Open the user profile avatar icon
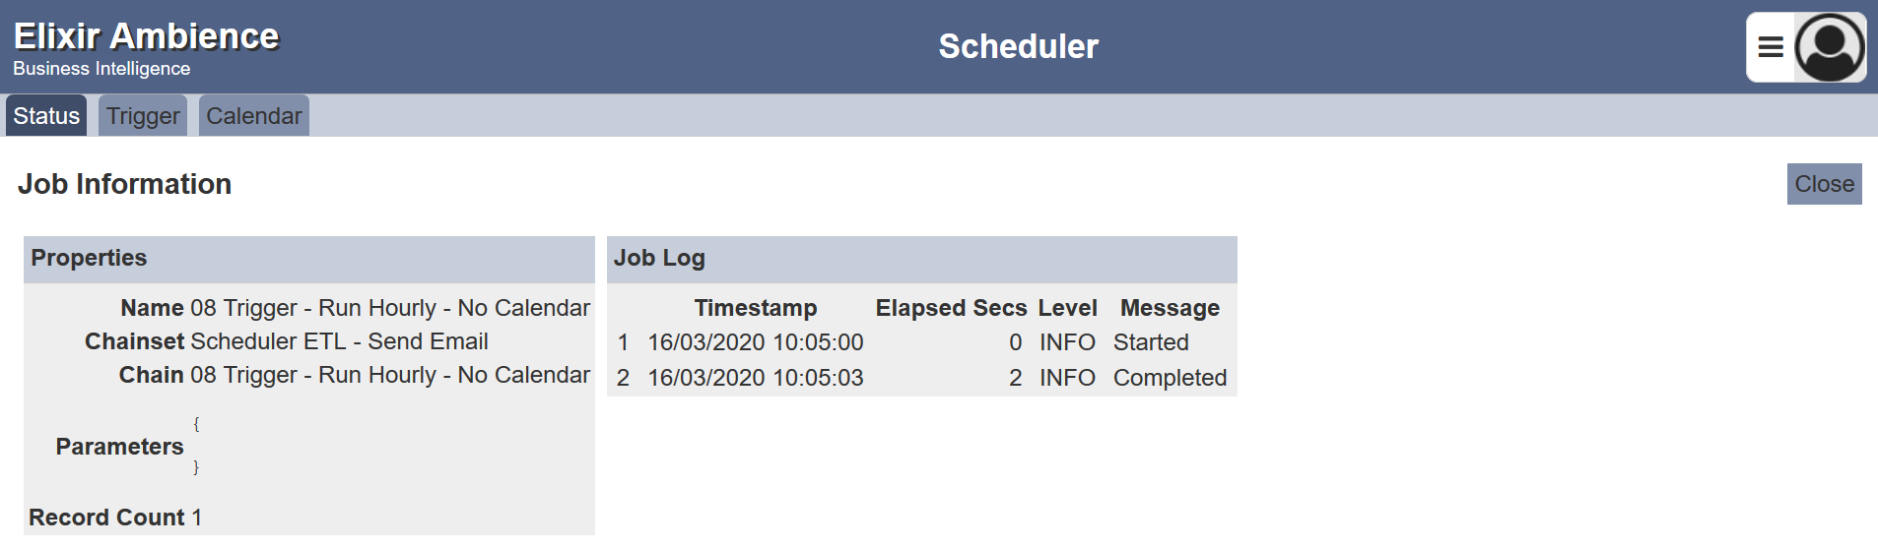1878x549 pixels. [x=1830, y=47]
